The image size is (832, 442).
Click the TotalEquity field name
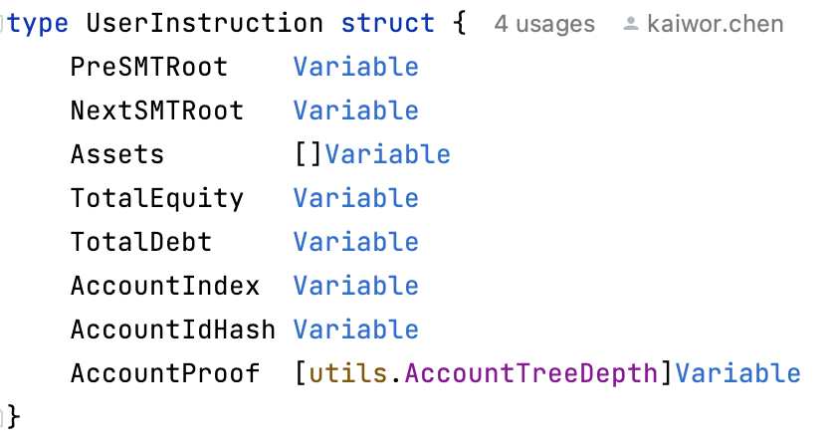[157, 198]
